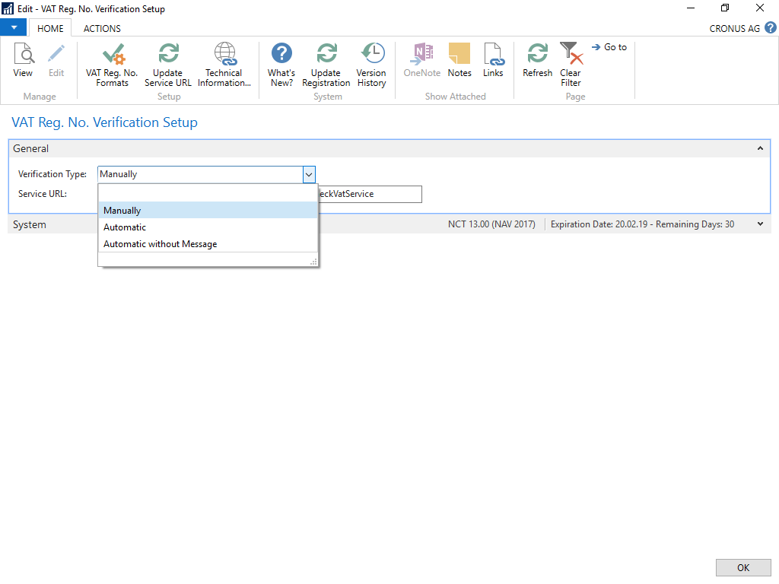The image size is (779, 584).
Task: Choose Automatic without Message option
Action: (208, 244)
